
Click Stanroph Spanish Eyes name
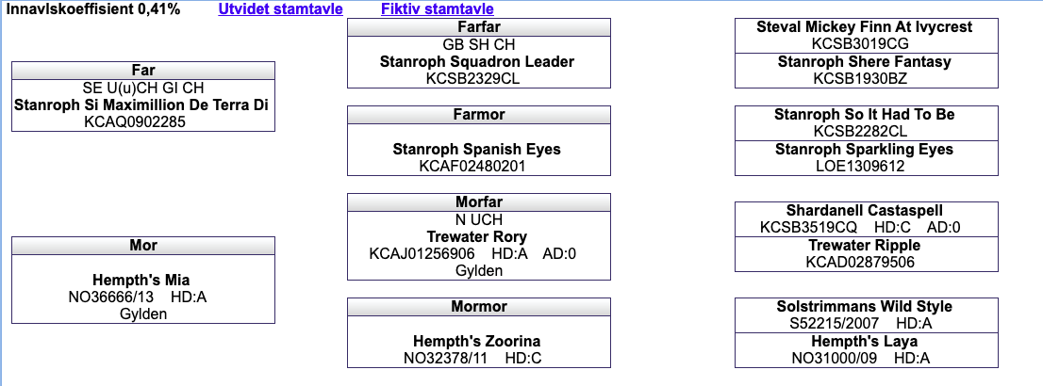coord(477,150)
